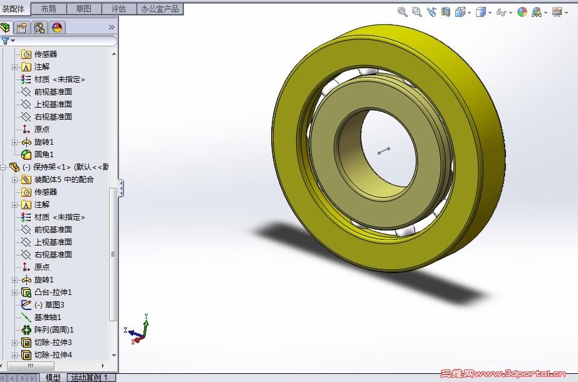Screen dimensions: 578x382
Task: Click the 凸台-拉伸1 feature icon
Action: click(x=26, y=292)
